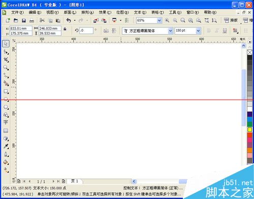Switch to the 页 1 page tab
Viewport: 254px width, 199px height.
[75, 181]
